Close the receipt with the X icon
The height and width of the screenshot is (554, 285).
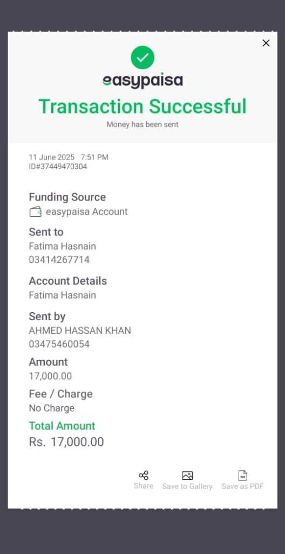pos(266,43)
